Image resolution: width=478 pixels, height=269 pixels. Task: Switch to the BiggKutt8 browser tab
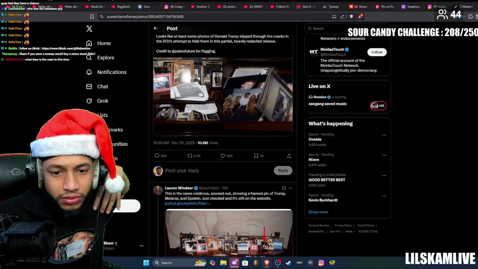[x=121, y=6]
